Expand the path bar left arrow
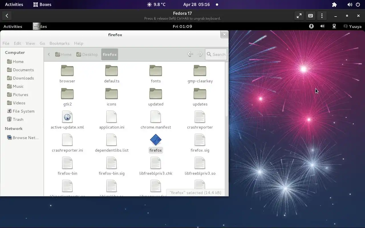 [x=49, y=54]
